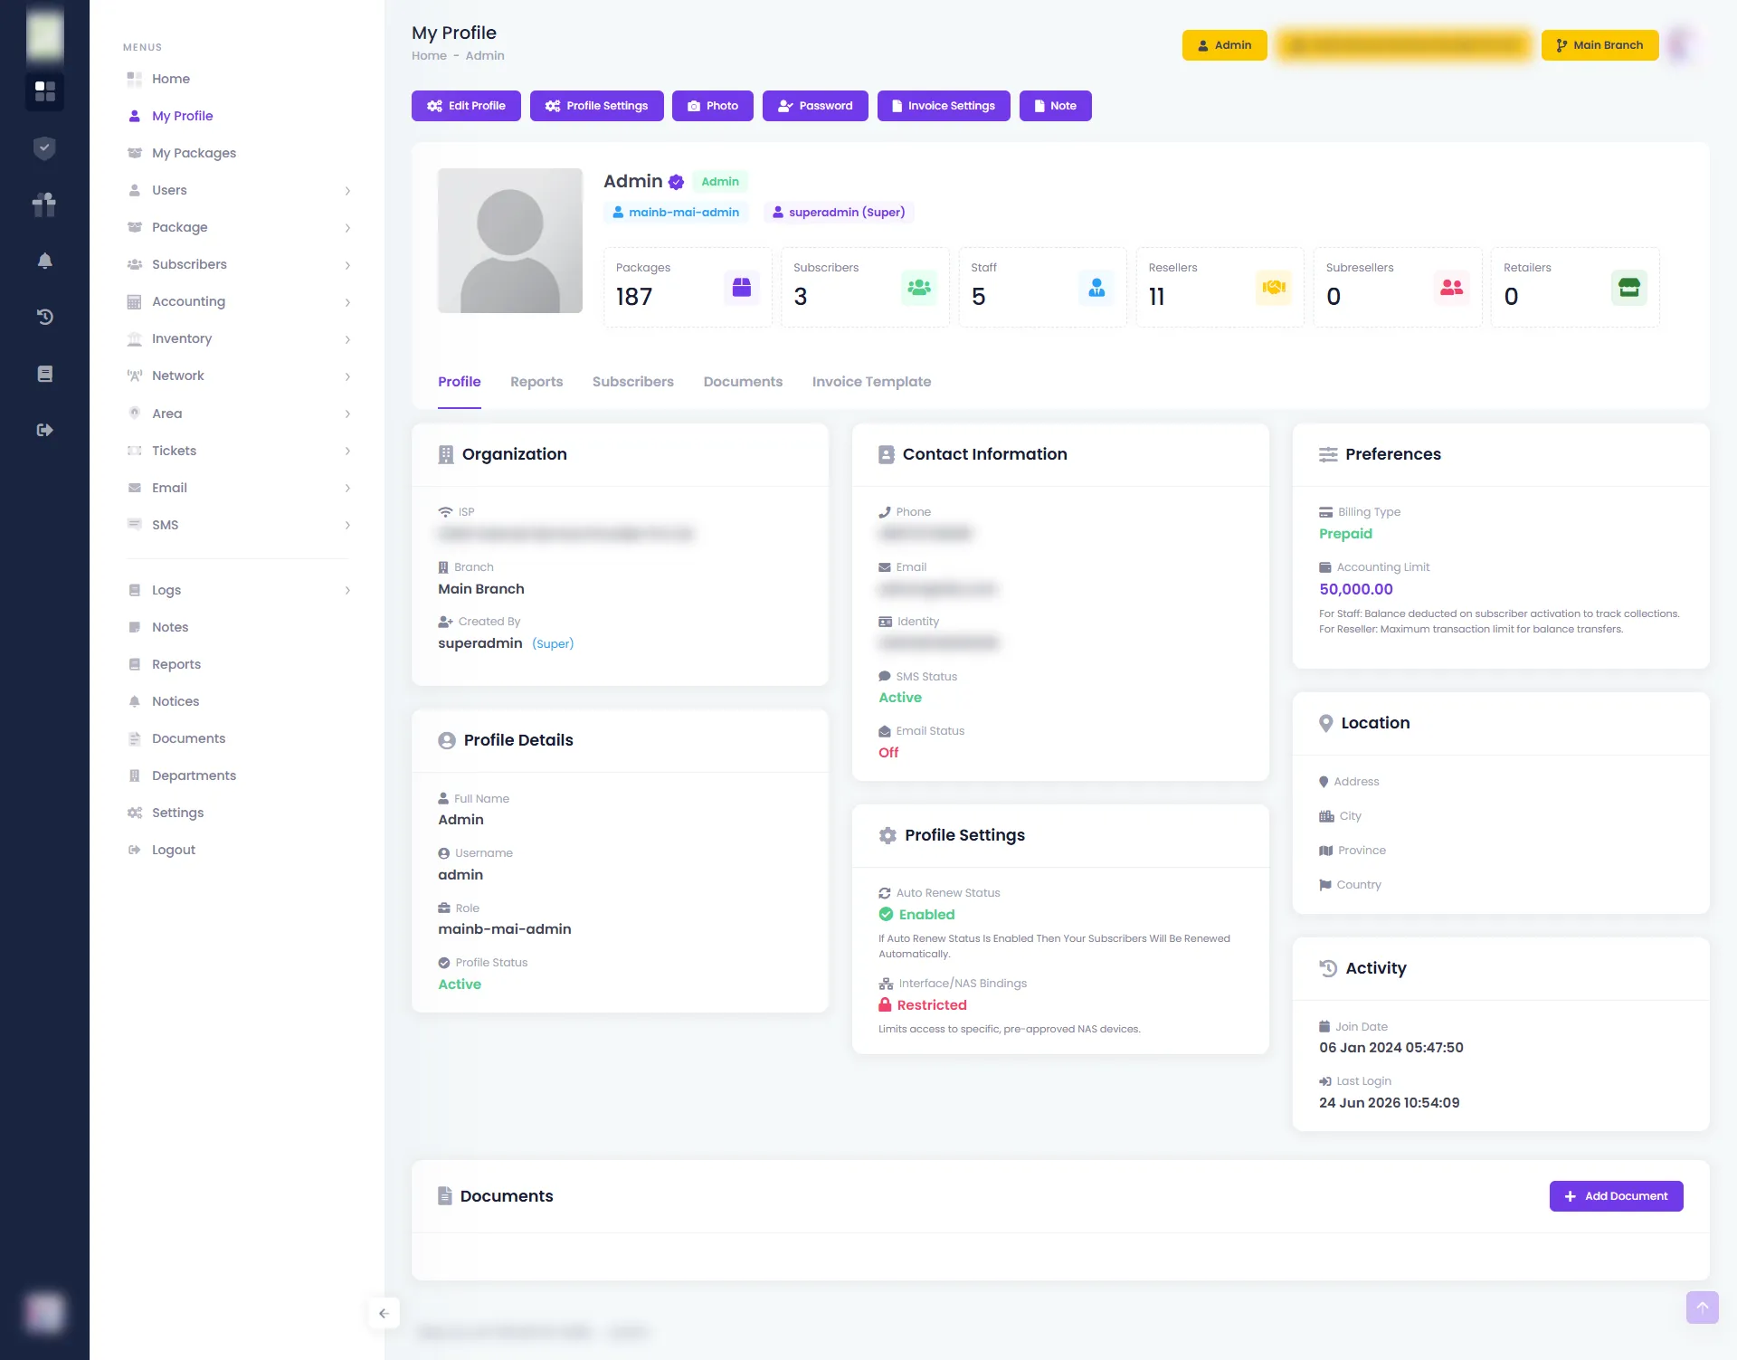Click the Invoice Settings button
The image size is (1737, 1360).
(x=944, y=106)
